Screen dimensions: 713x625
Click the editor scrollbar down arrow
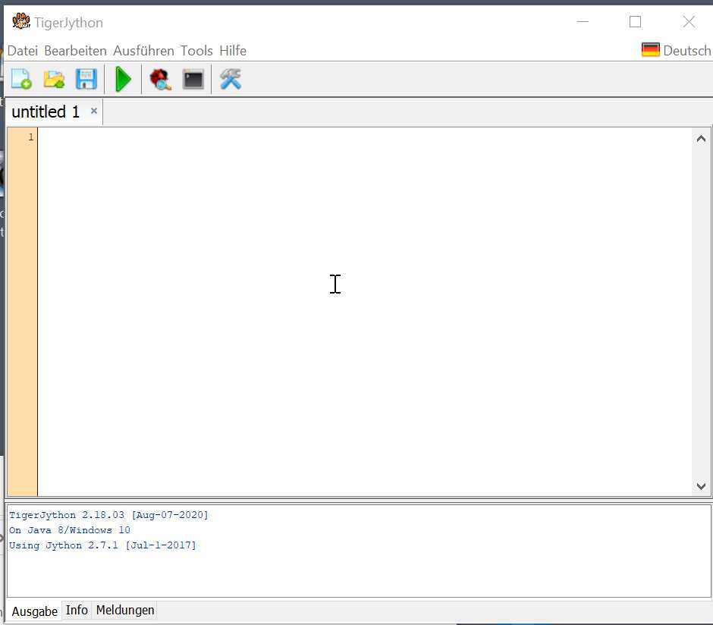701,486
